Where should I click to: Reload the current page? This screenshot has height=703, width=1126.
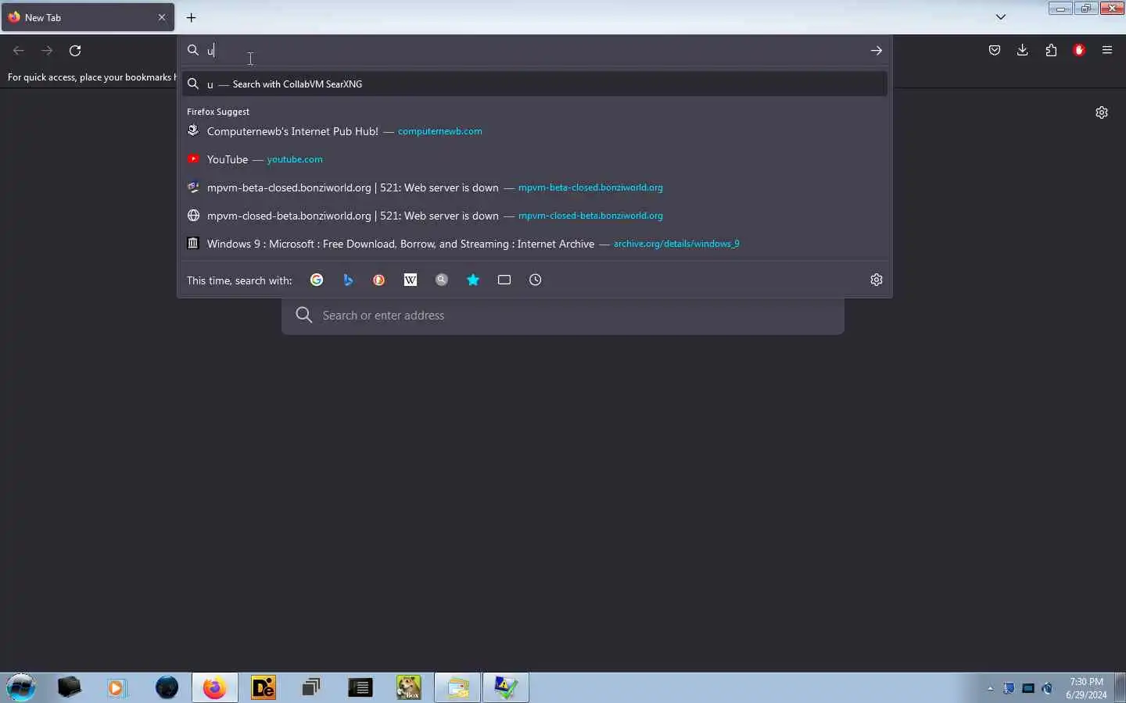tap(75, 51)
